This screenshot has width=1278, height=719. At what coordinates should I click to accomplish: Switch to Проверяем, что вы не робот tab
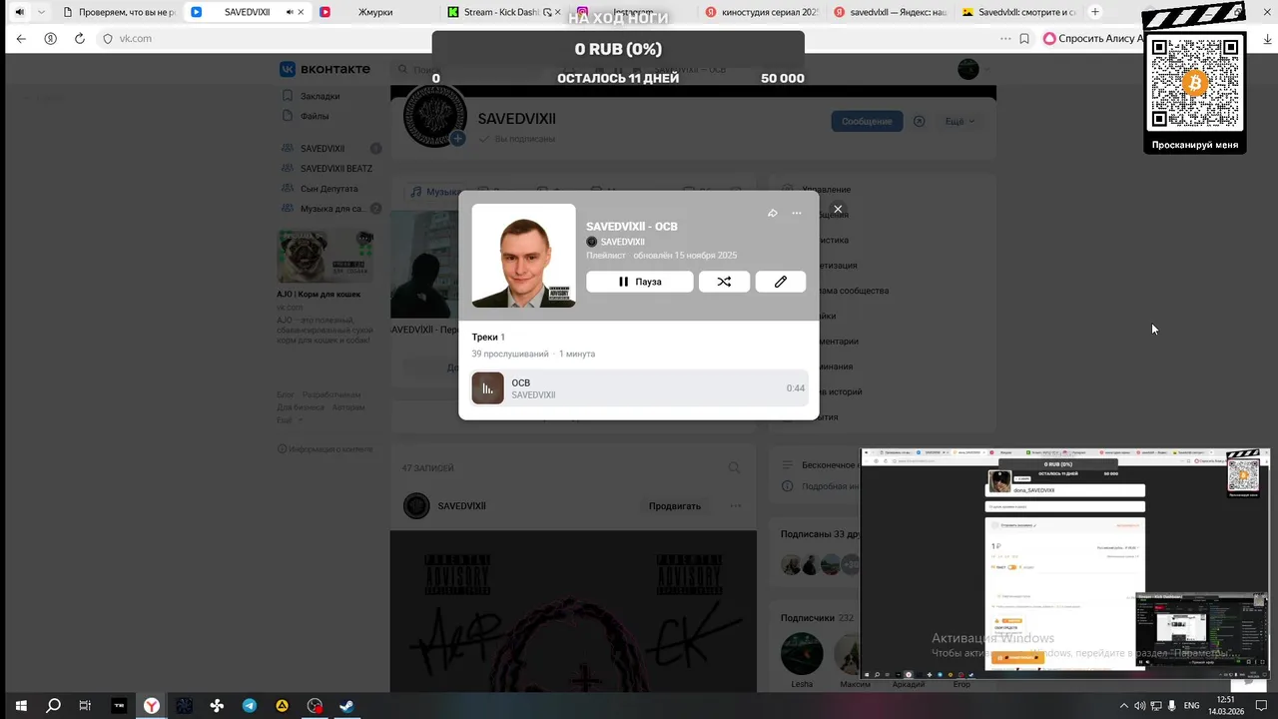tap(120, 12)
